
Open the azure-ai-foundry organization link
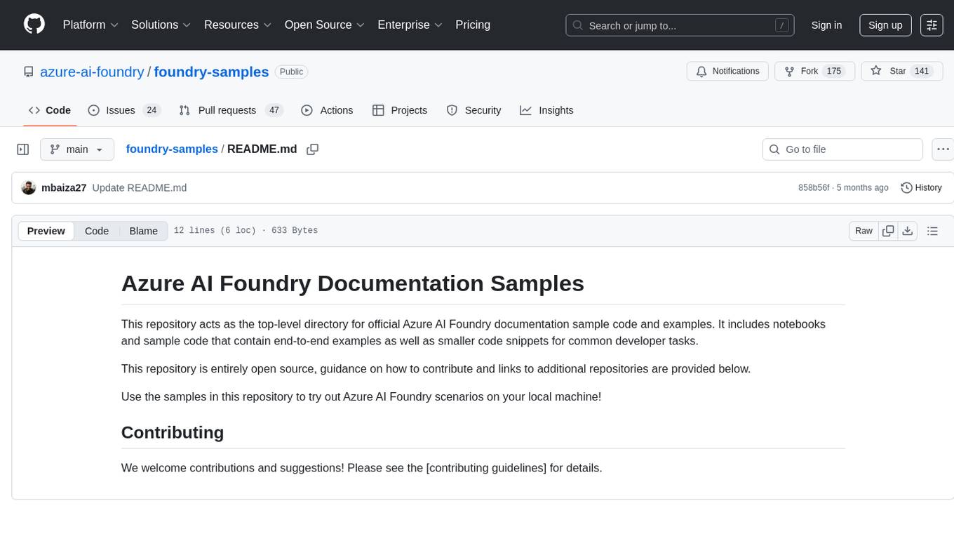(x=92, y=72)
